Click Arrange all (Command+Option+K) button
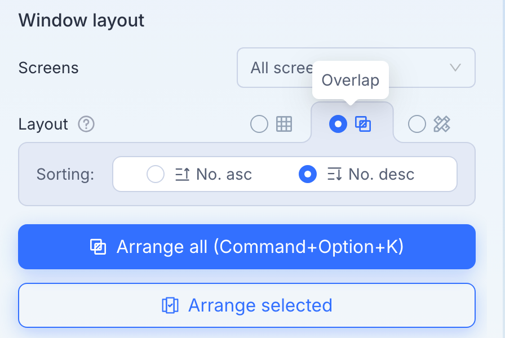 click(247, 247)
